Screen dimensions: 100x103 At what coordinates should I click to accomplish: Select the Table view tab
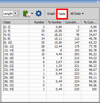[x=62, y=14]
